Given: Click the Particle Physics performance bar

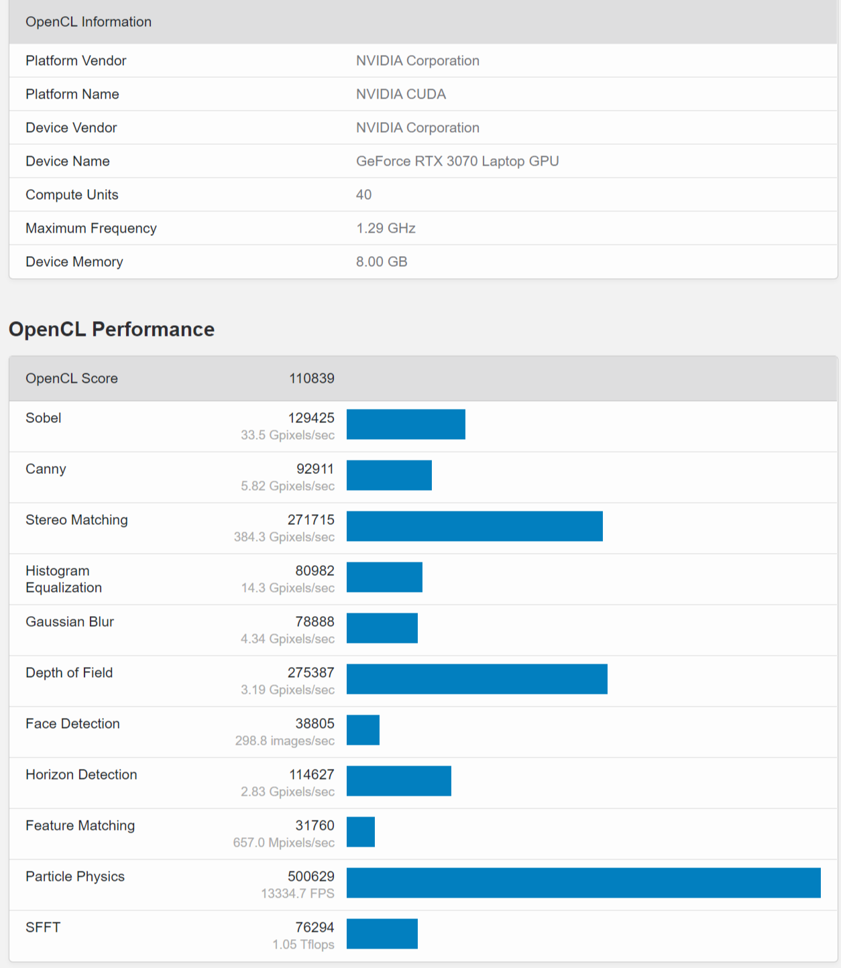Looking at the screenshot, I should pyautogui.click(x=583, y=883).
